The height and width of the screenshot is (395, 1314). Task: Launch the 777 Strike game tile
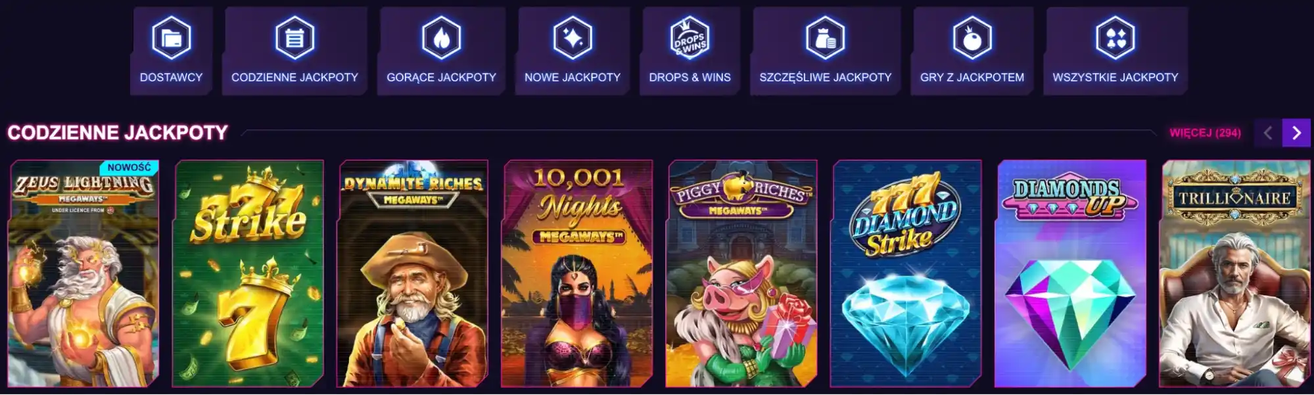pyautogui.click(x=248, y=273)
